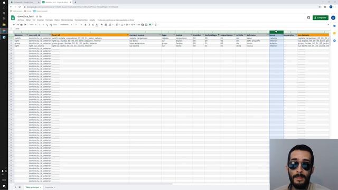Open the all sheets list button
Screen dimensions: 338x190
tap(20, 187)
